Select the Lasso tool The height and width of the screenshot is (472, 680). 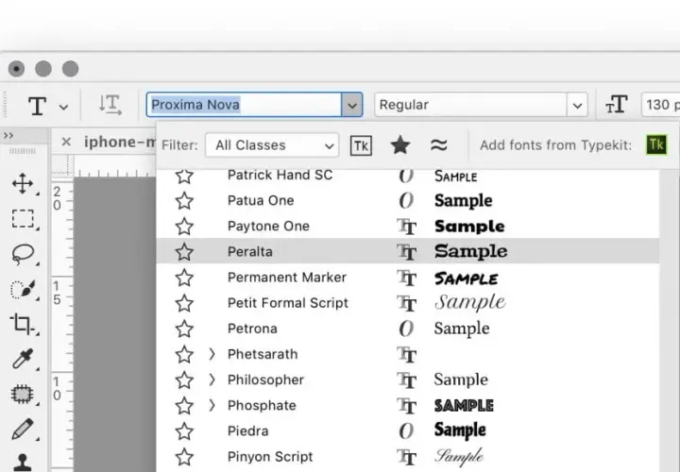pos(23,255)
